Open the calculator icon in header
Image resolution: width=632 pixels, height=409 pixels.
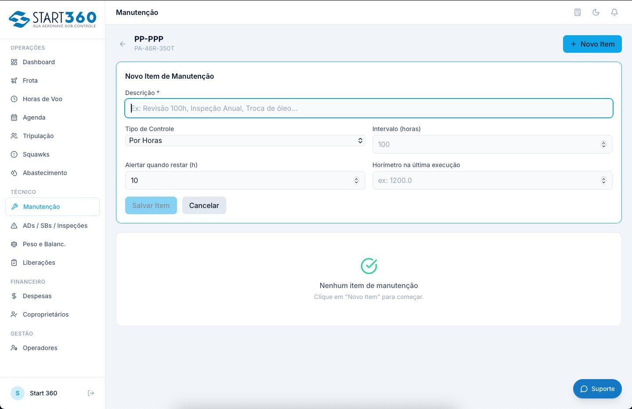[x=578, y=12]
